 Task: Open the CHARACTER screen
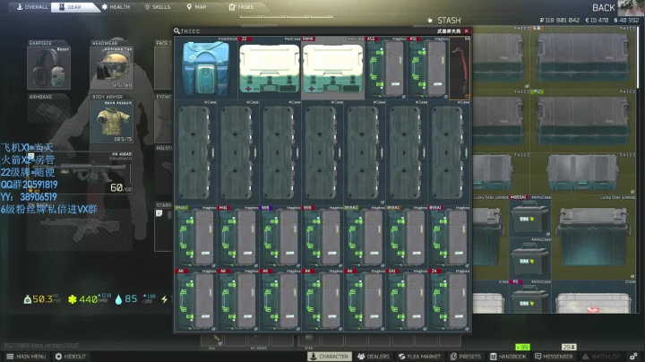329,357
